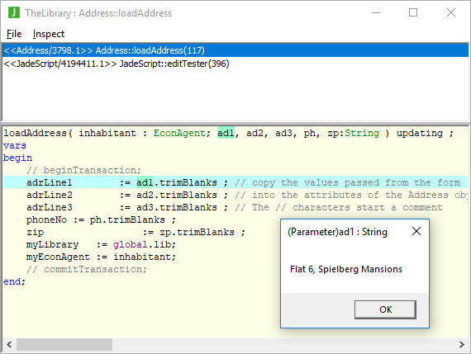Click the horizontal scrollbar left arrow
Viewport: 471px width, 354px height.
pyautogui.click(x=9, y=344)
